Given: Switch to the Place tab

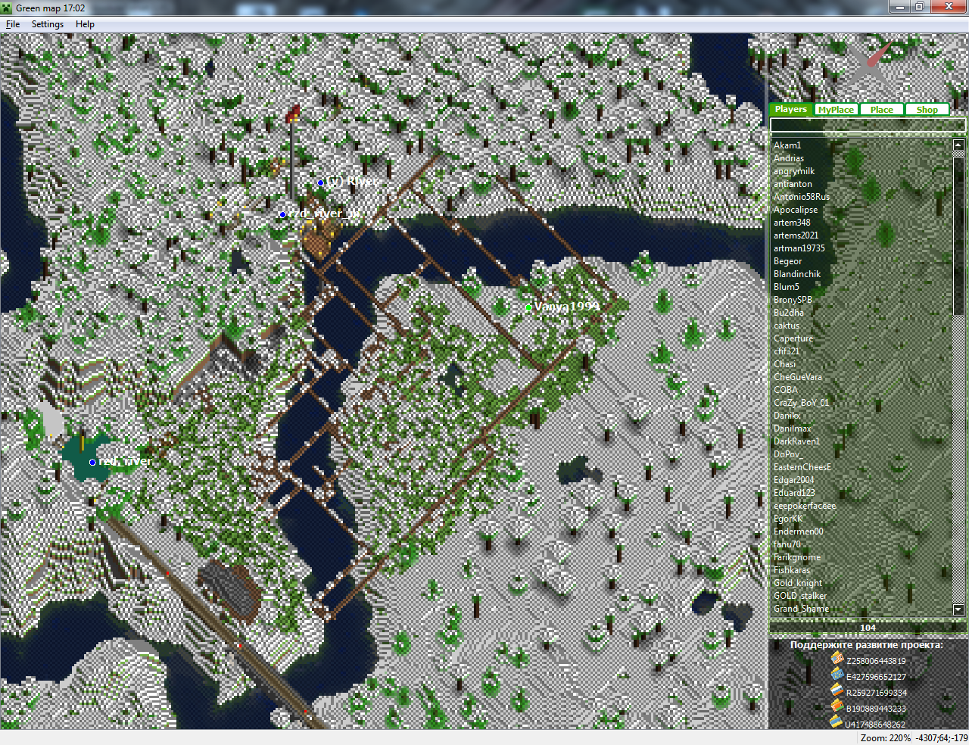Looking at the screenshot, I should (881, 110).
